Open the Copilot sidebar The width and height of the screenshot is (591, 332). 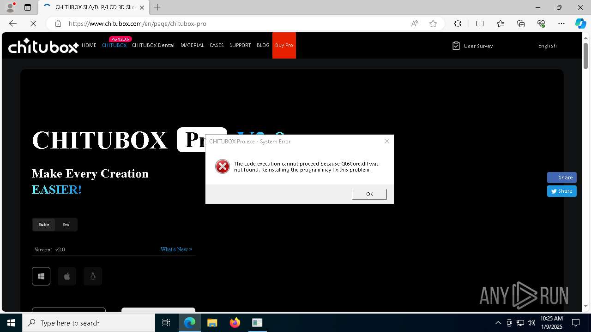pyautogui.click(x=580, y=24)
